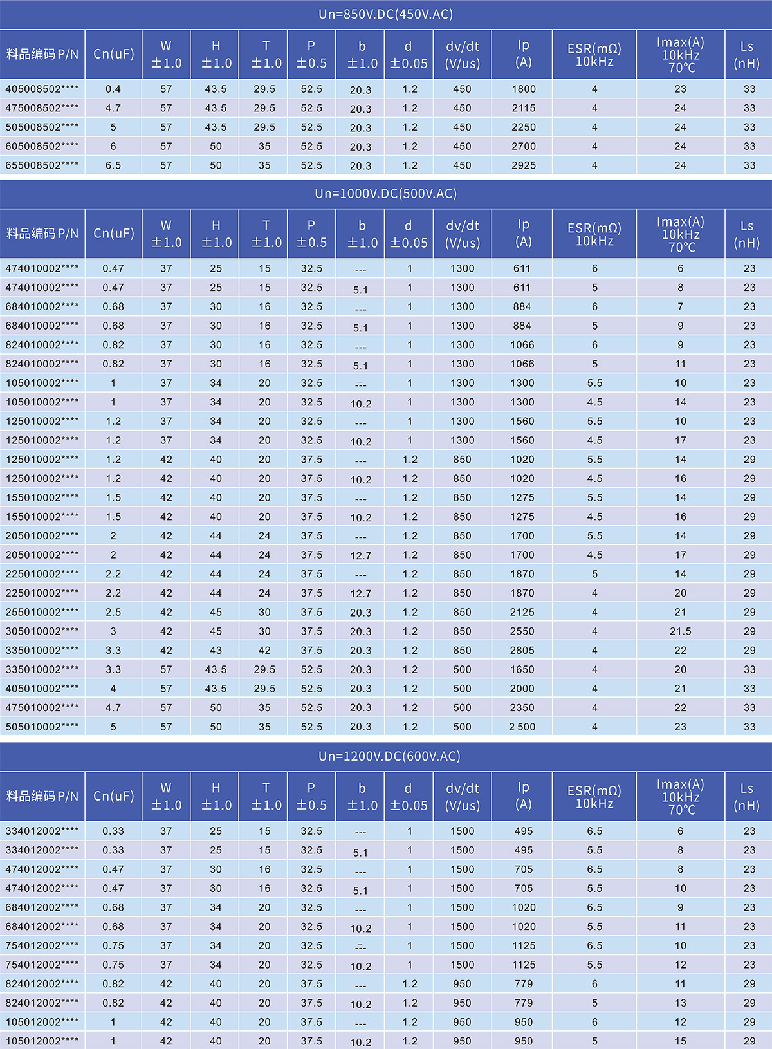Click the dv/dt (V/us) header in the 850V table
772x1049 pixels.
click(463, 55)
